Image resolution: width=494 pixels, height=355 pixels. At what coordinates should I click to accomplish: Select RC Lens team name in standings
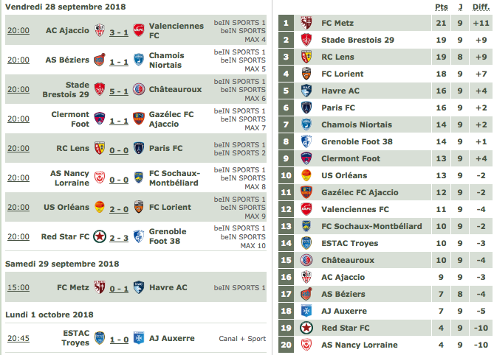pyautogui.click(x=337, y=57)
